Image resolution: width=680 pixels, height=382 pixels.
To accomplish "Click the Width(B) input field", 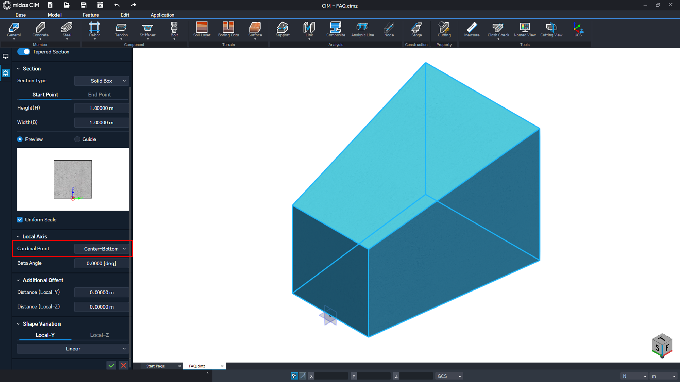I will [101, 122].
